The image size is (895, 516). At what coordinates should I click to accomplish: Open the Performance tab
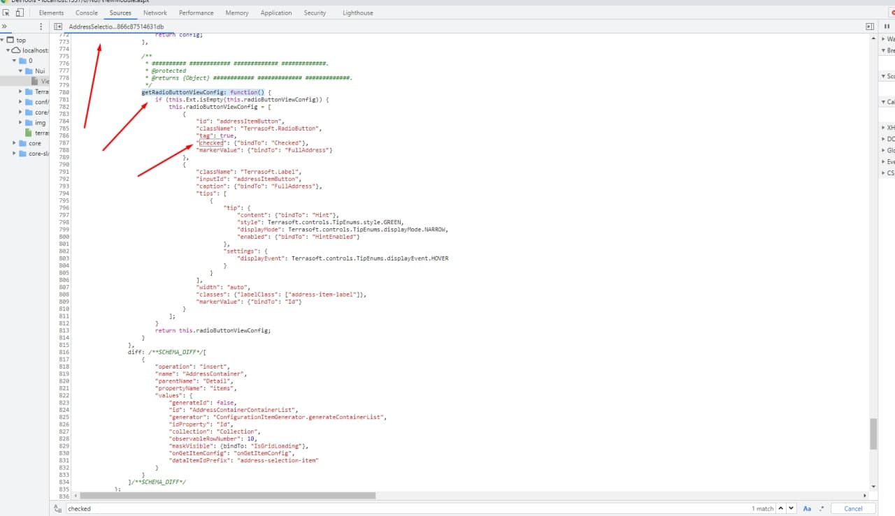click(x=196, y=13)
